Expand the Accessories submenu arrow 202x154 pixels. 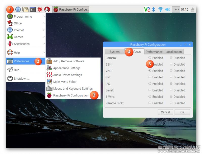click(x=44, y=44)
